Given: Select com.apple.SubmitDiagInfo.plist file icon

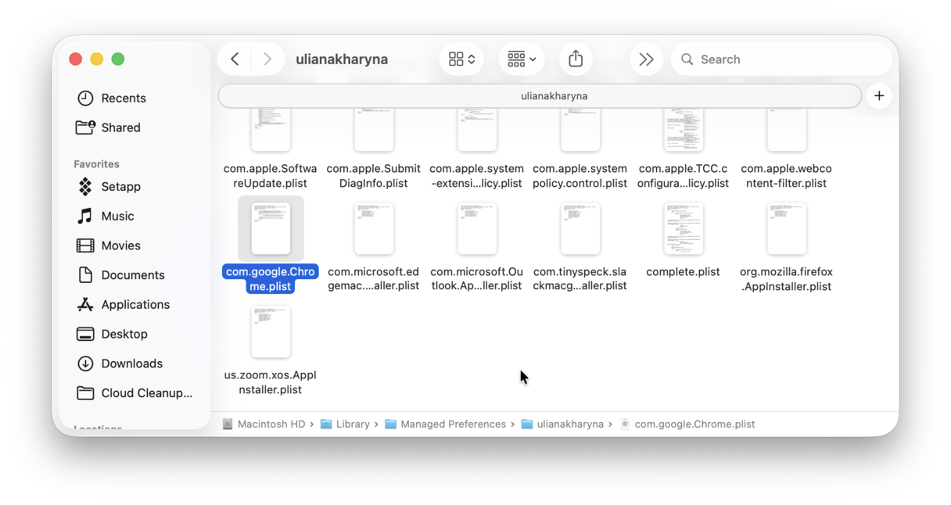Looking at the screenshot, I should (x=374, y=131).
